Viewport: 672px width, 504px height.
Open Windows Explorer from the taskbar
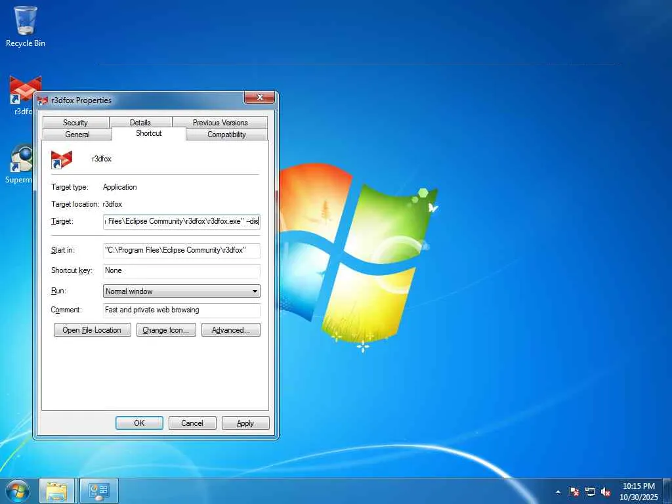tap(57, 492)
